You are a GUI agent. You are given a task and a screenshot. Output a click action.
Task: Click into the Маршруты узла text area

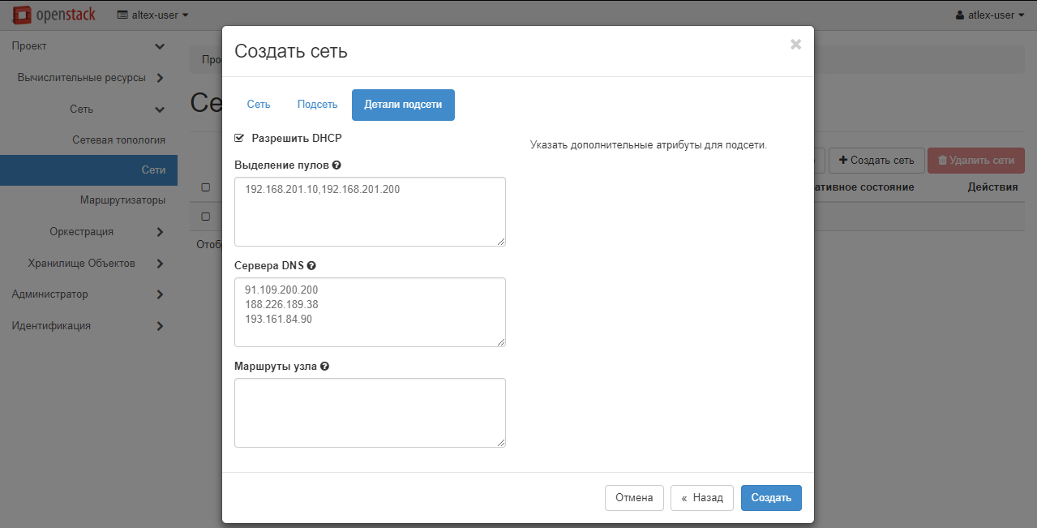click(x=370, y=412)
